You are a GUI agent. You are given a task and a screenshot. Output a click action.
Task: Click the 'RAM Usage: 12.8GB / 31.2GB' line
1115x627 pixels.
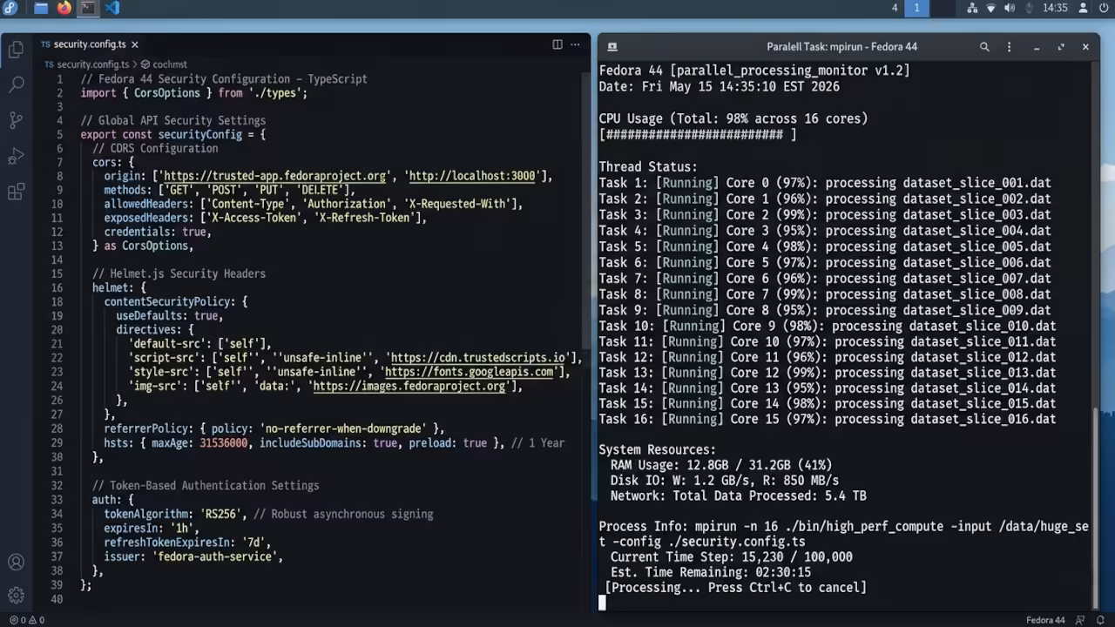tap(721, 466)
